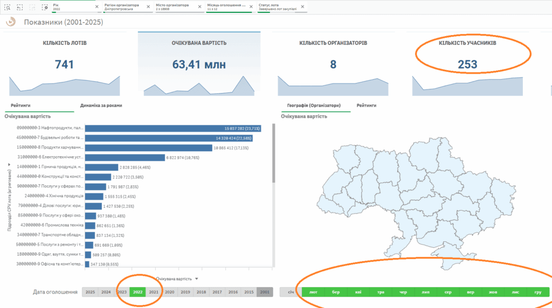The image size is (552, 308).
Task: Deselect the гру month button
Action: coord(537,292)
